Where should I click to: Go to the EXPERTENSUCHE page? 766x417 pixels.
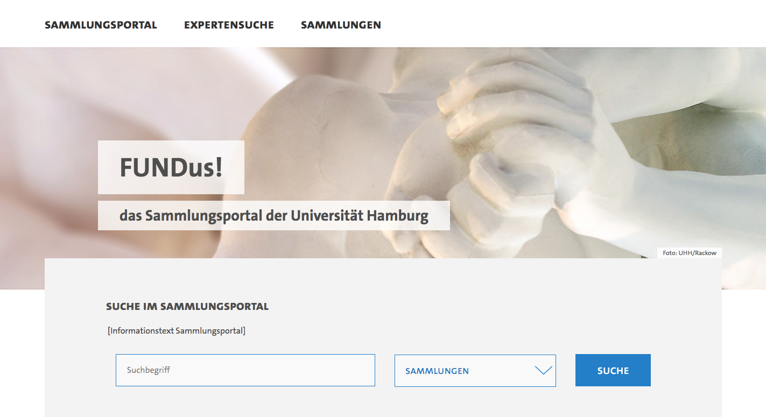[229, 25]
